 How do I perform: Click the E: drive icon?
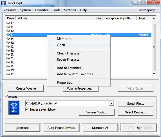8,23
